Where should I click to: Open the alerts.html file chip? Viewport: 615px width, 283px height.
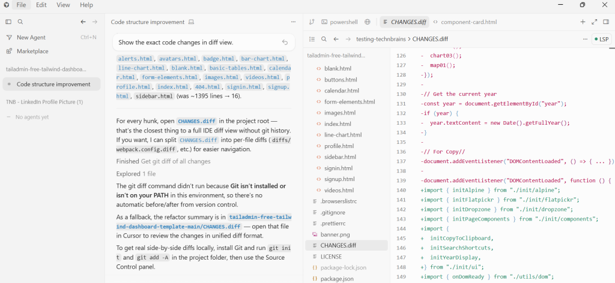[x=135, y=59]
